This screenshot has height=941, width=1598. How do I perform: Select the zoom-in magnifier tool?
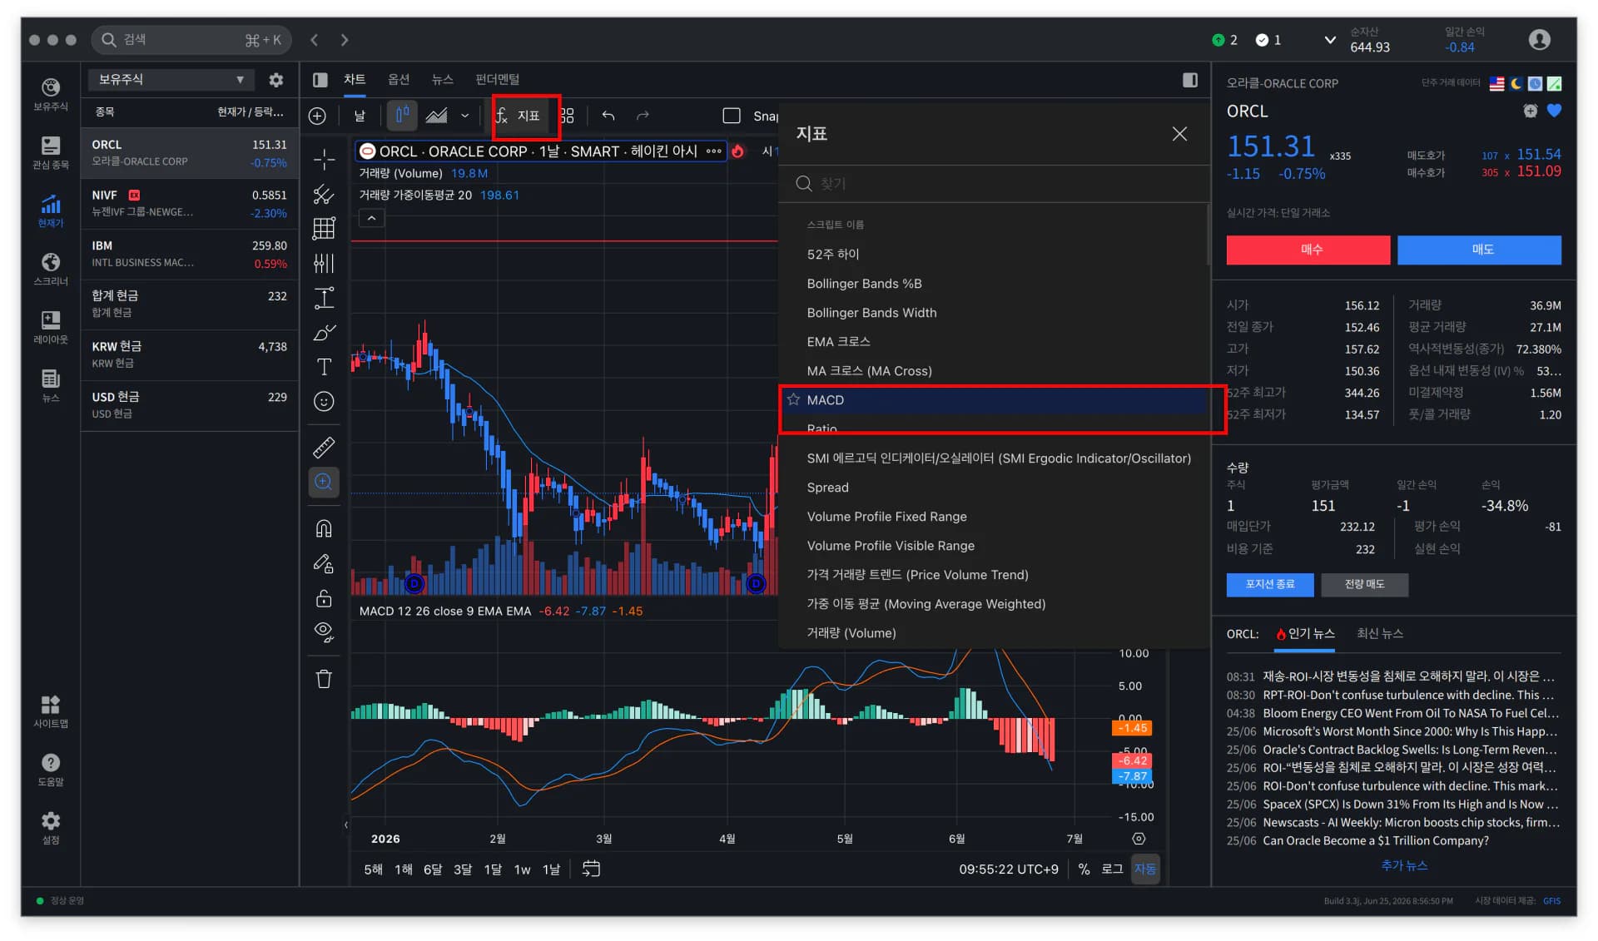click(x=324, y=483)
